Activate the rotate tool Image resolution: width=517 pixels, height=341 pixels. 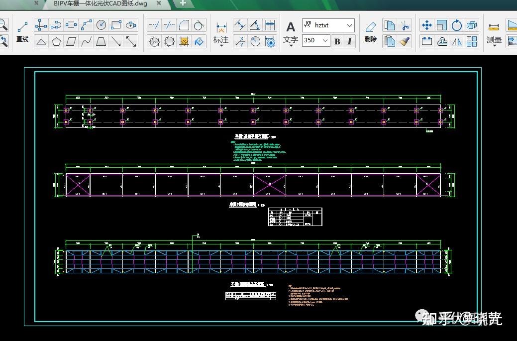(x=456, y=25)
